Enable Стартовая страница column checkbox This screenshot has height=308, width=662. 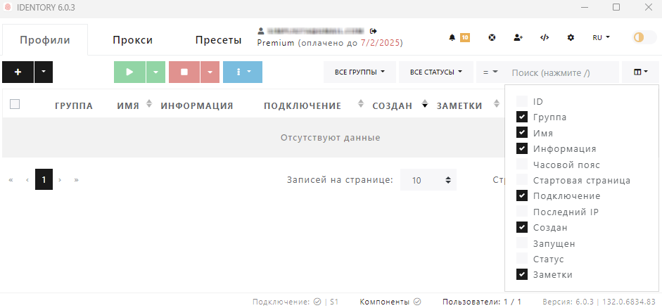point(522,180)
